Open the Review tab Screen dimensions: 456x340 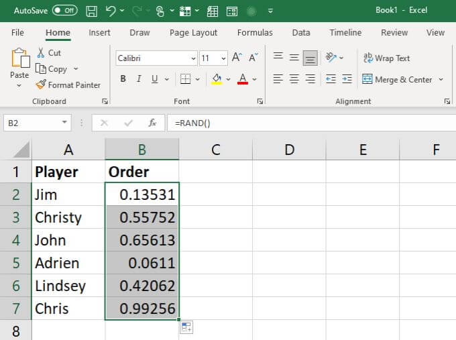(394, 33)
